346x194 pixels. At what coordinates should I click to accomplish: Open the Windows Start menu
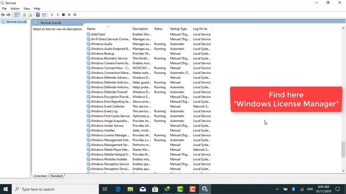(x=6, y=189)
